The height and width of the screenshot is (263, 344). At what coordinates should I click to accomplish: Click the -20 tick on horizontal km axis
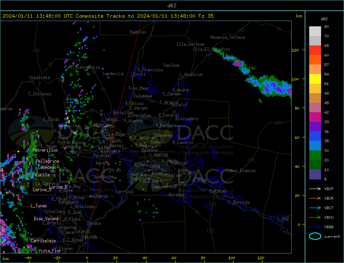[x=57, y=258]
